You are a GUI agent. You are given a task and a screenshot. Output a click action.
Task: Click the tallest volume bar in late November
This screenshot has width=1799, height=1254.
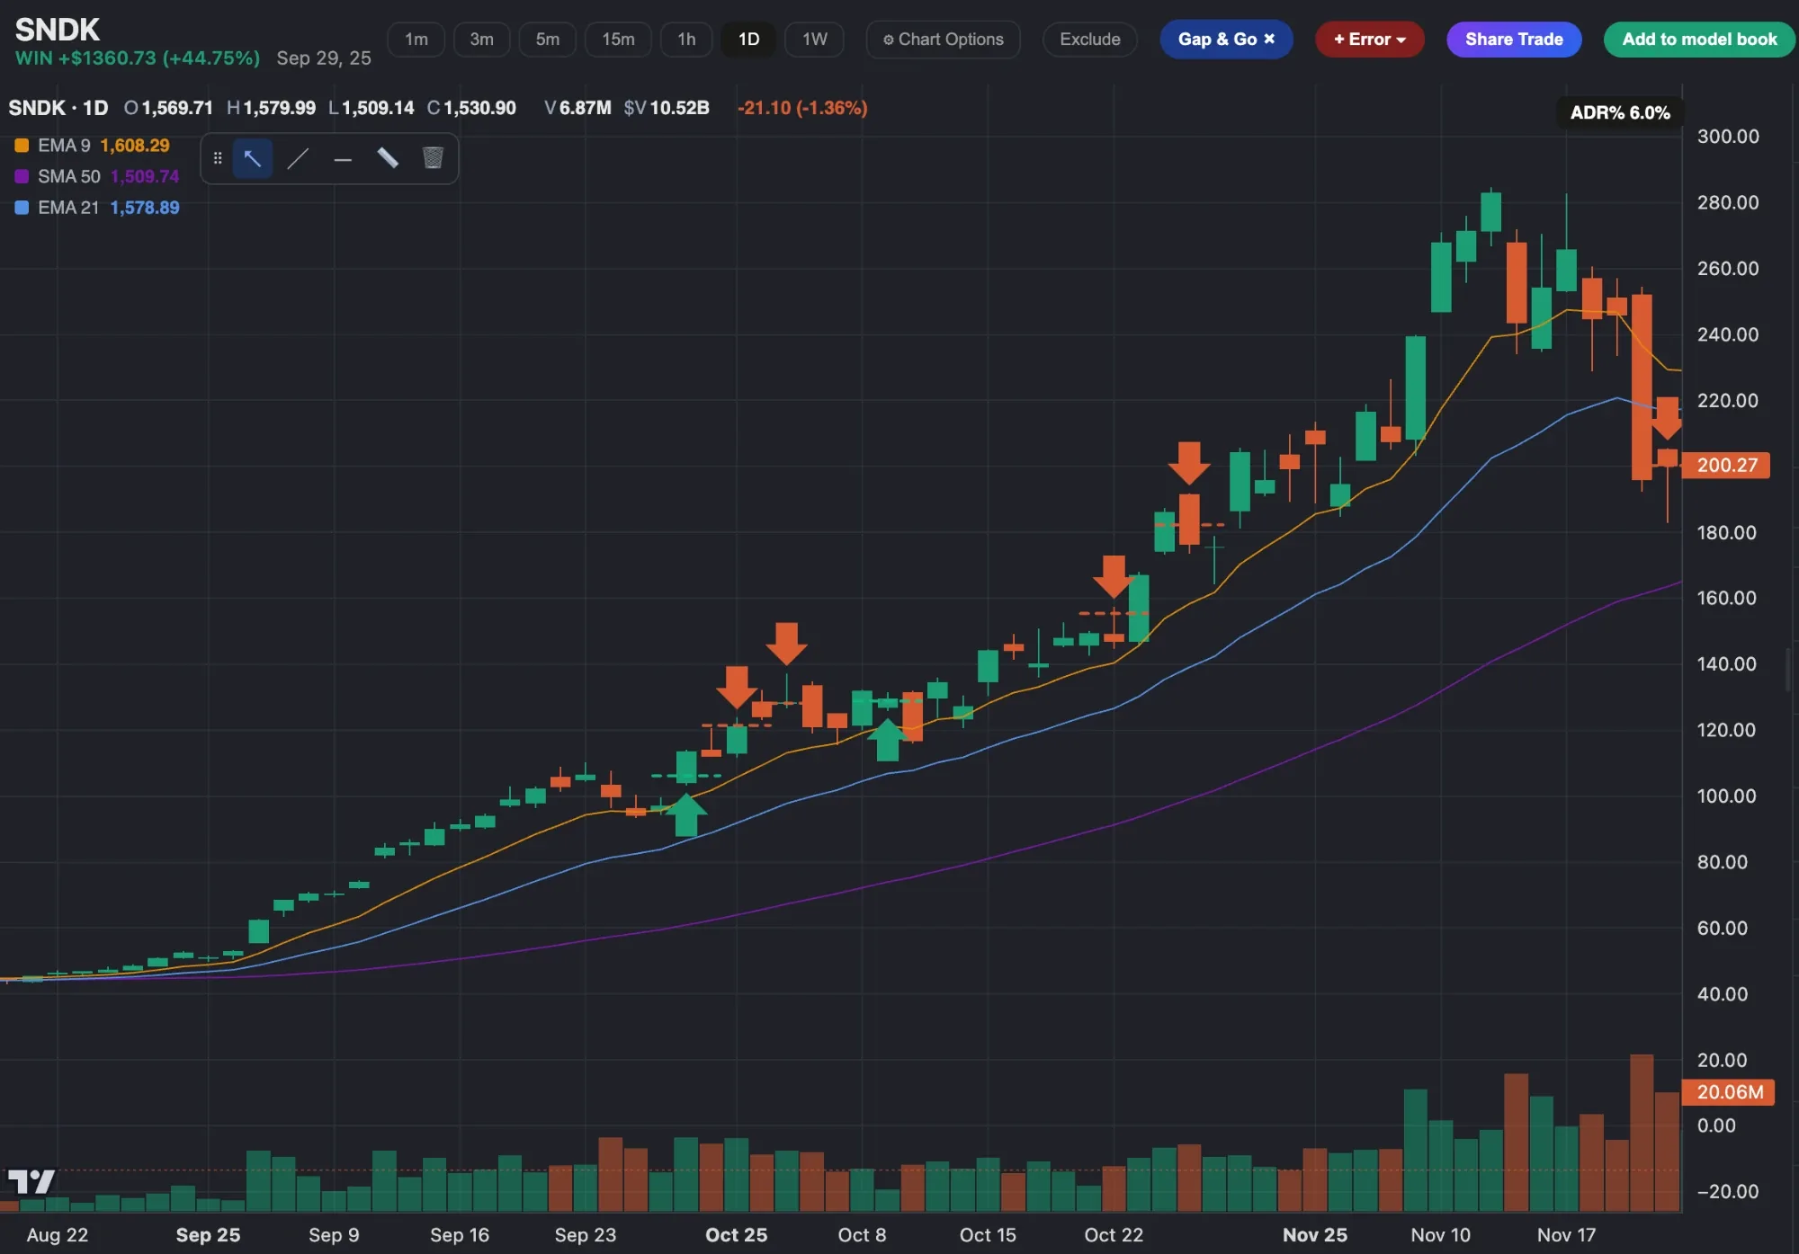1642,1133
